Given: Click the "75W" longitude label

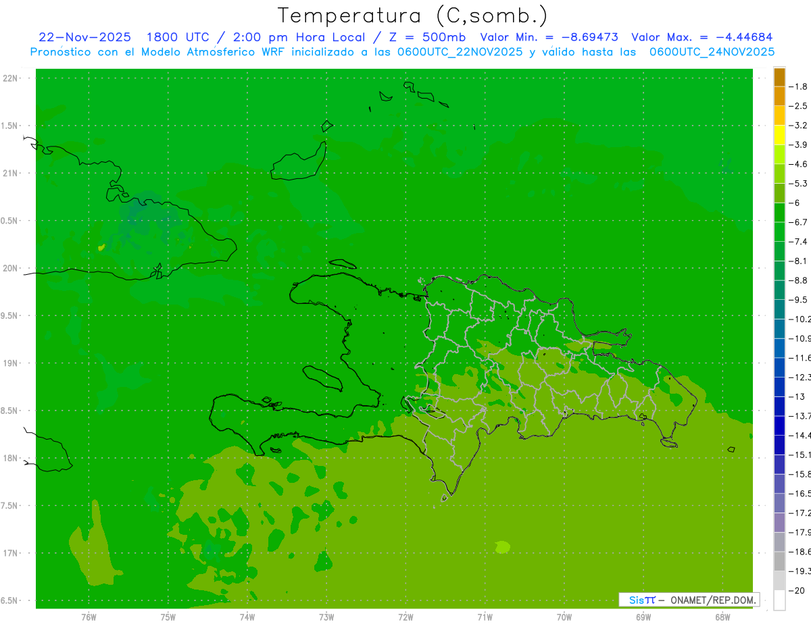Looking at the screenshot, I should pos(168,617).
